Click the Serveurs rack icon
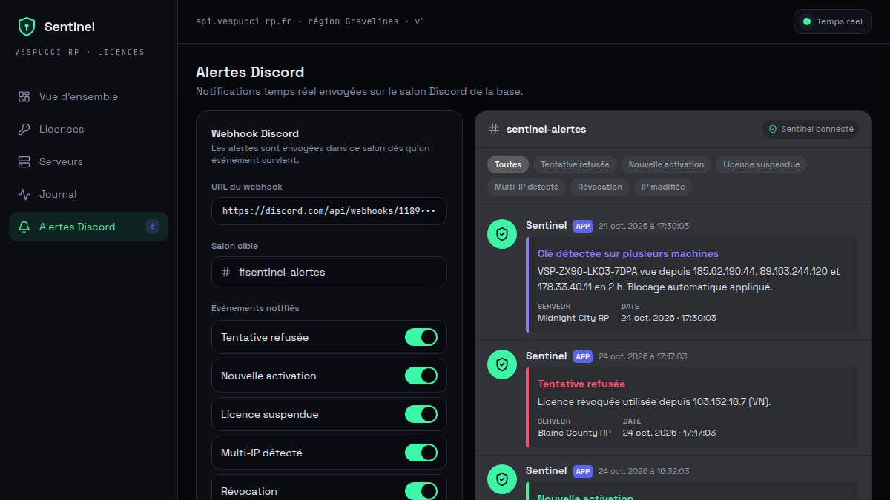 pyautogui.click(x=24, y=161)
